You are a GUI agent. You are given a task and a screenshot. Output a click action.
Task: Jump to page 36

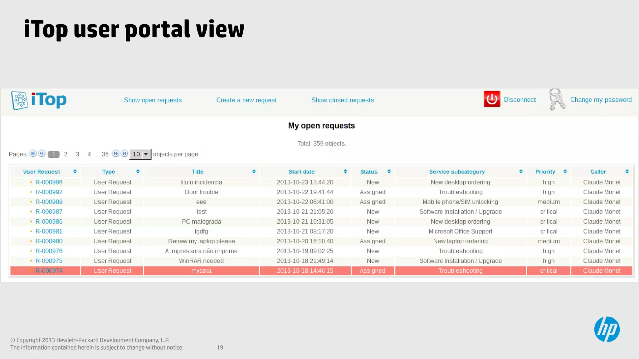coord(105,154)
